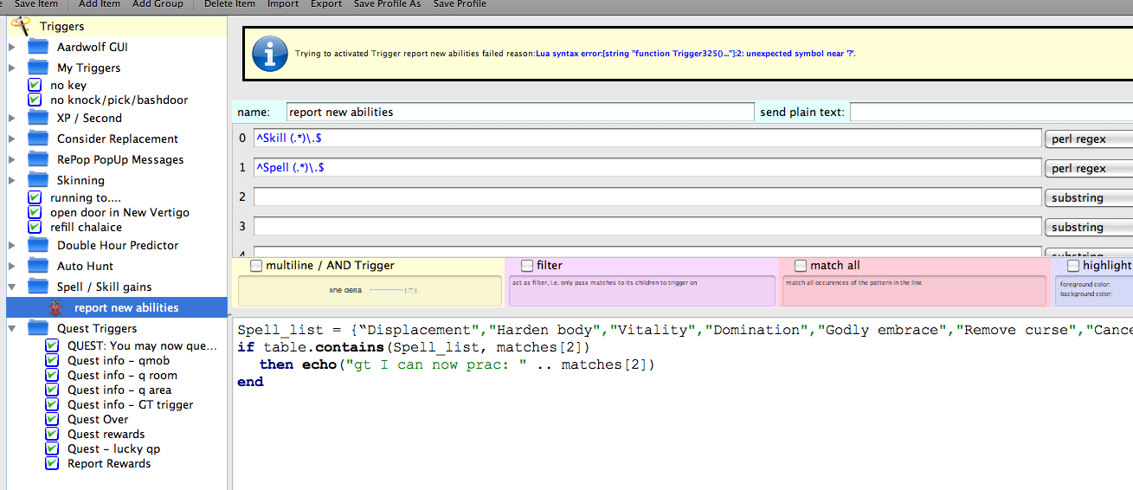Toggle the 'Quest rewards' trigger checkbox
The image size is (1133, 490).
pyautogui.click(x=52, y=434)
